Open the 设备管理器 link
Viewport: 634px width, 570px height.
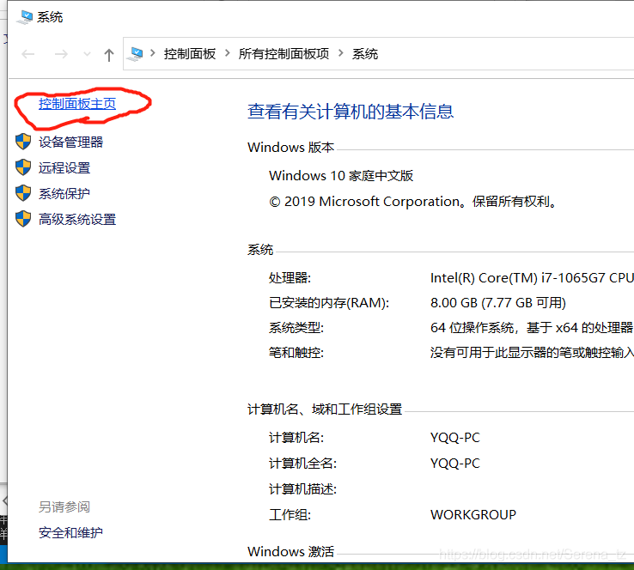70,142
